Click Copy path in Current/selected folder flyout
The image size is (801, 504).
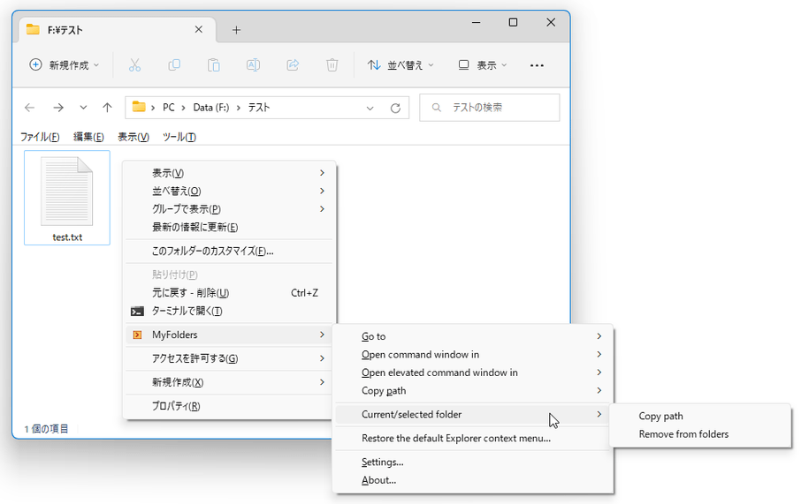pyautogui.click(x=700, y=417)
